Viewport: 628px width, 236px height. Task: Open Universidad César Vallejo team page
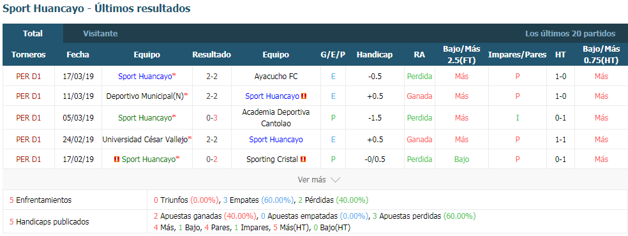click(x=145, y=140)
